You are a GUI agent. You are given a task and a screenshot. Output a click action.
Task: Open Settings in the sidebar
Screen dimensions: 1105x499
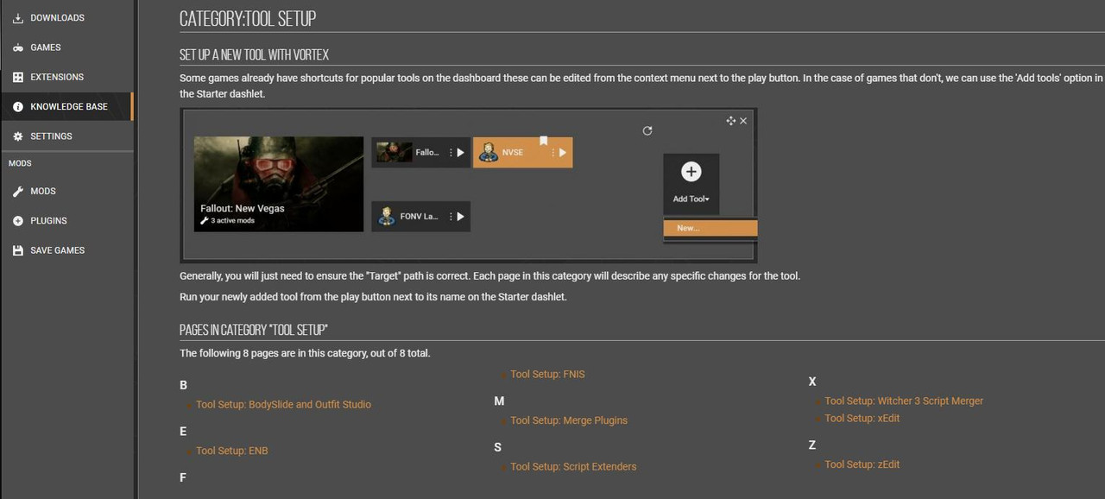tap(66, 136)
